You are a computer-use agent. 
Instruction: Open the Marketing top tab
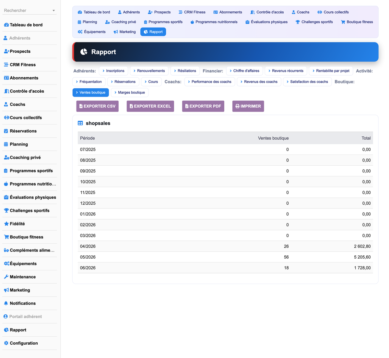point(124,32)
